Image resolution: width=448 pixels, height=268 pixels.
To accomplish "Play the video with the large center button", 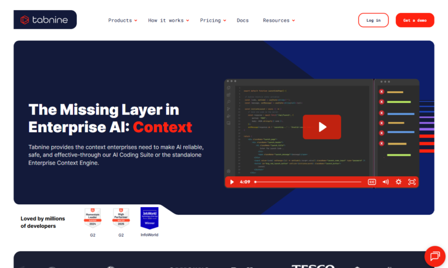I will coord(322,127).
